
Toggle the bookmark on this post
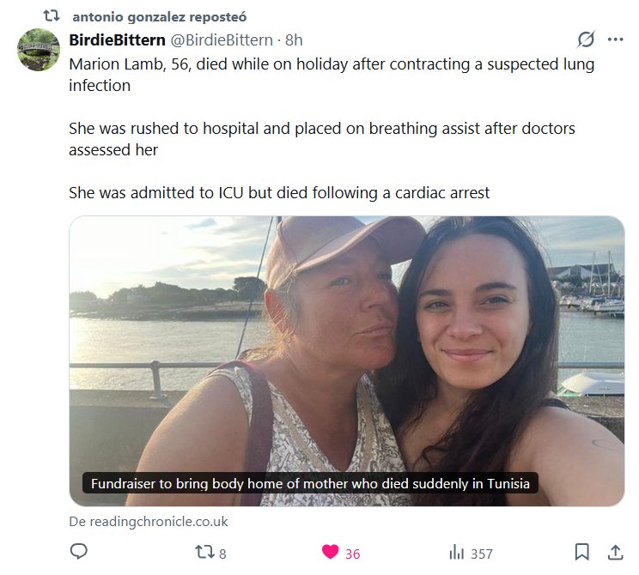581,552
